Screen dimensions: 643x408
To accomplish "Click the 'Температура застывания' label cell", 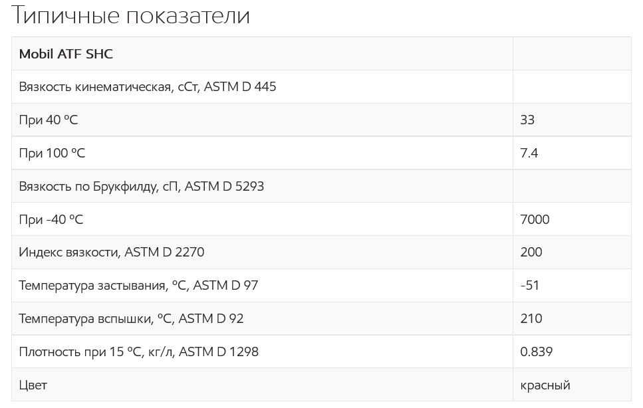I will (x=262, y=285).
